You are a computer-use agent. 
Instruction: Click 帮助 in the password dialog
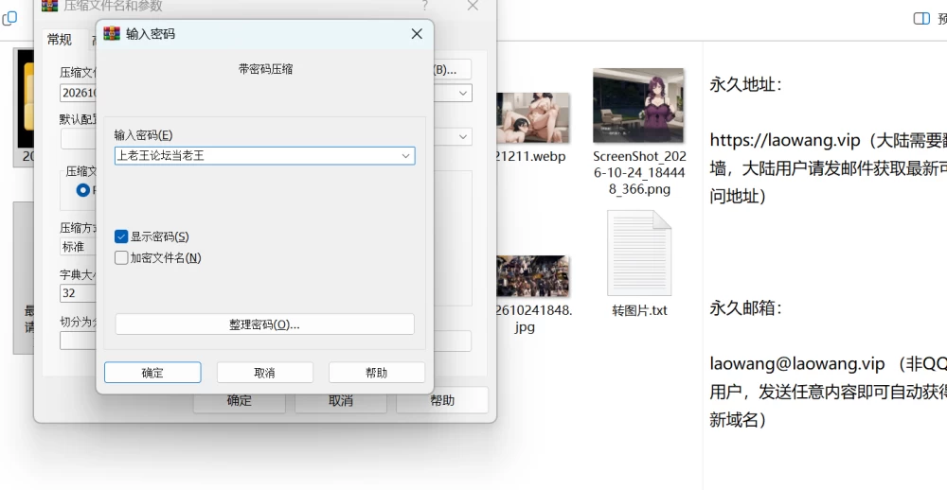(377, 373)
